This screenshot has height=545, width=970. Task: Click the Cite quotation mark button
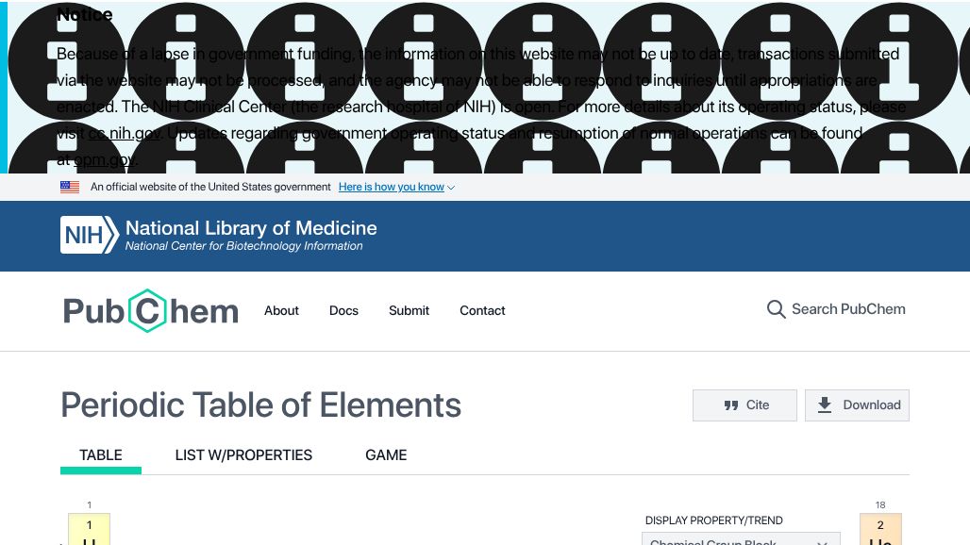click(x=744, y=405)
